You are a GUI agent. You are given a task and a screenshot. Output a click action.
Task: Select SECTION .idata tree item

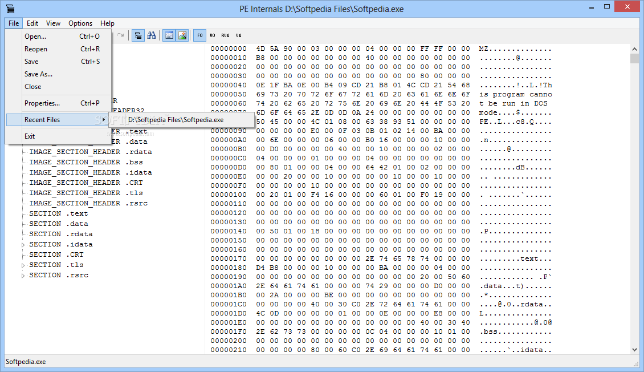click(x=61, y=244)
